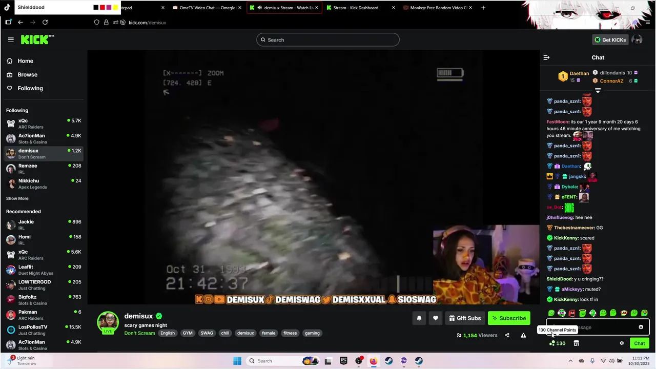Image resolution: width=656 pixels, height=369 pixels.
Task: Click the Kick logo
Action: click(37, 39)
